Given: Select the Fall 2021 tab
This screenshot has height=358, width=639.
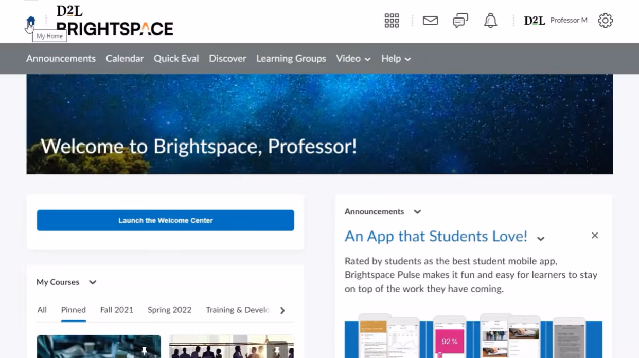Looking at the screenshot, I should click(x=117, y=310).
